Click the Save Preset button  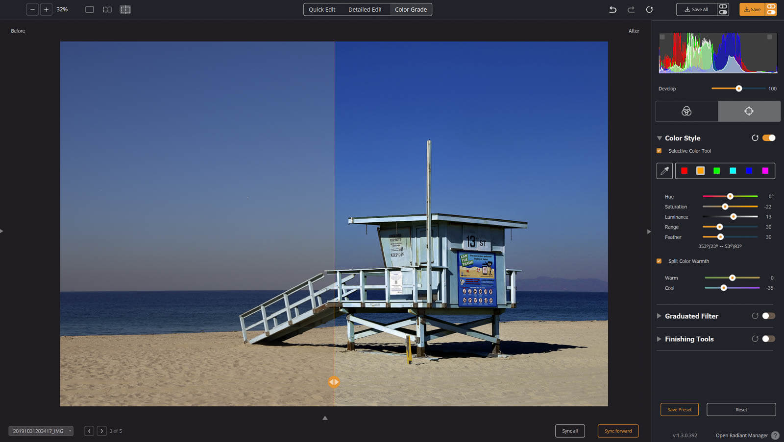click(x=679, y=409)
